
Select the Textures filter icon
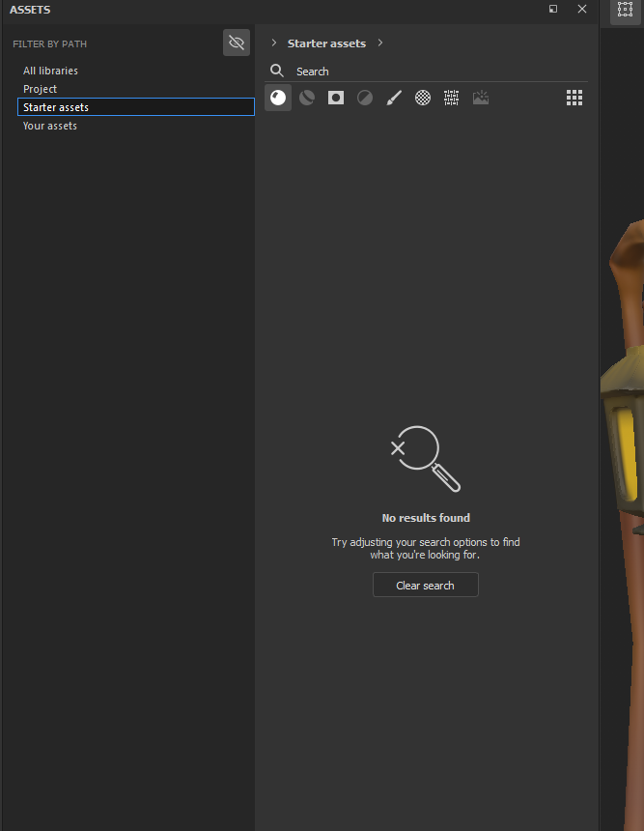(451, 98)
